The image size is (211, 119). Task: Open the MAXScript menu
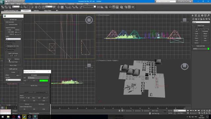(80, 4)
